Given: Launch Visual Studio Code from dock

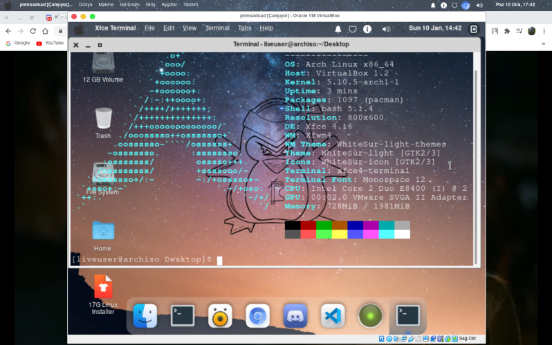Looking at the screenshot, I should [333, 316].
